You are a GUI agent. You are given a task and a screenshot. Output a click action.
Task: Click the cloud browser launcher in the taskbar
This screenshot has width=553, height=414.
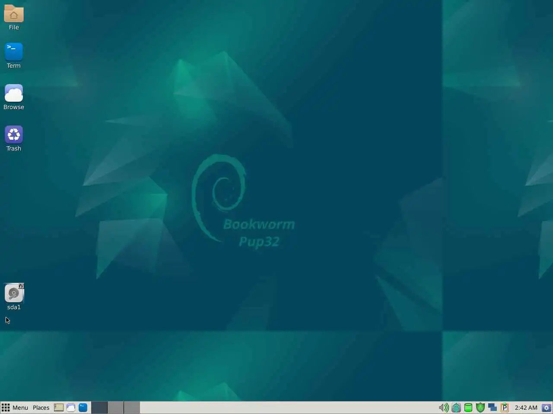[x=71, y=408]
